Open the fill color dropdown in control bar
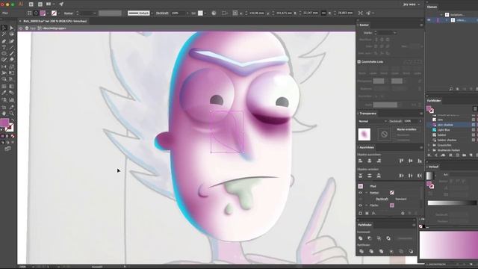Viewport: 478px width, 269px height. pos(48,13)
